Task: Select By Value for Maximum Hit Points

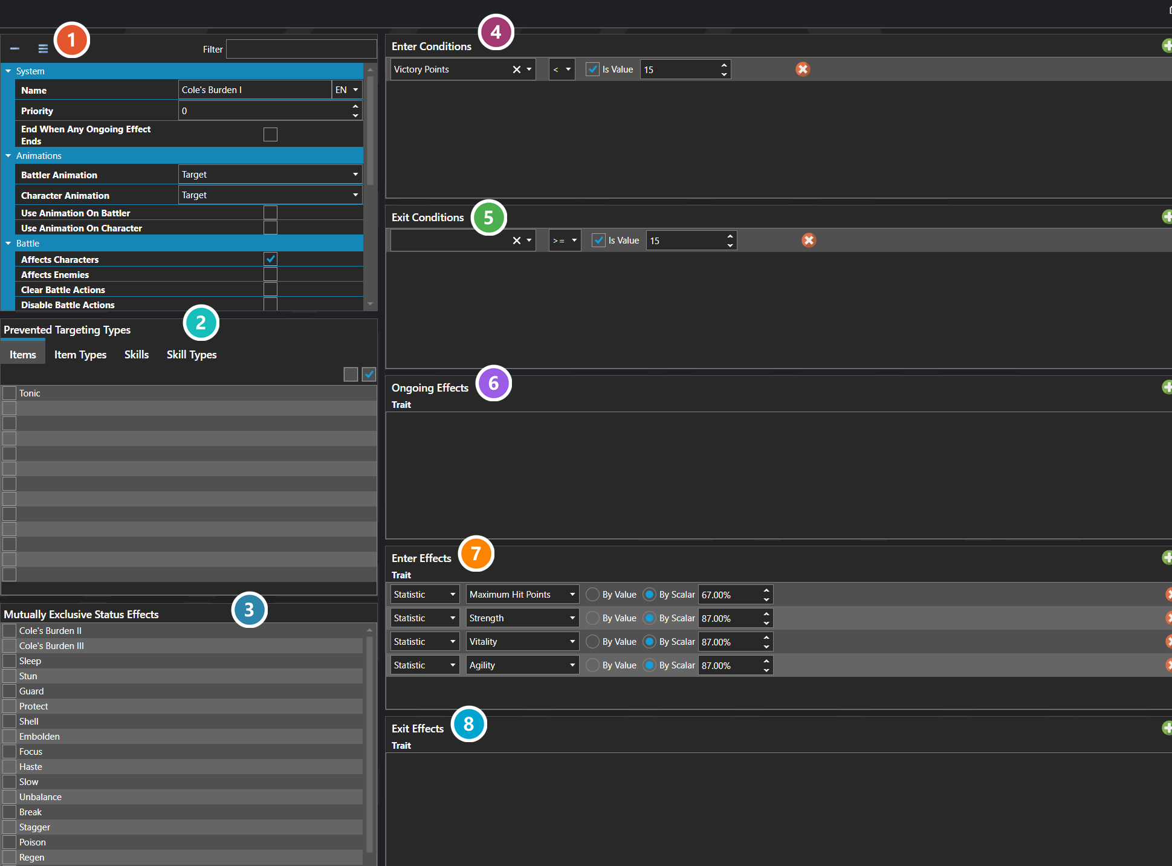Action: coord(593,595)
